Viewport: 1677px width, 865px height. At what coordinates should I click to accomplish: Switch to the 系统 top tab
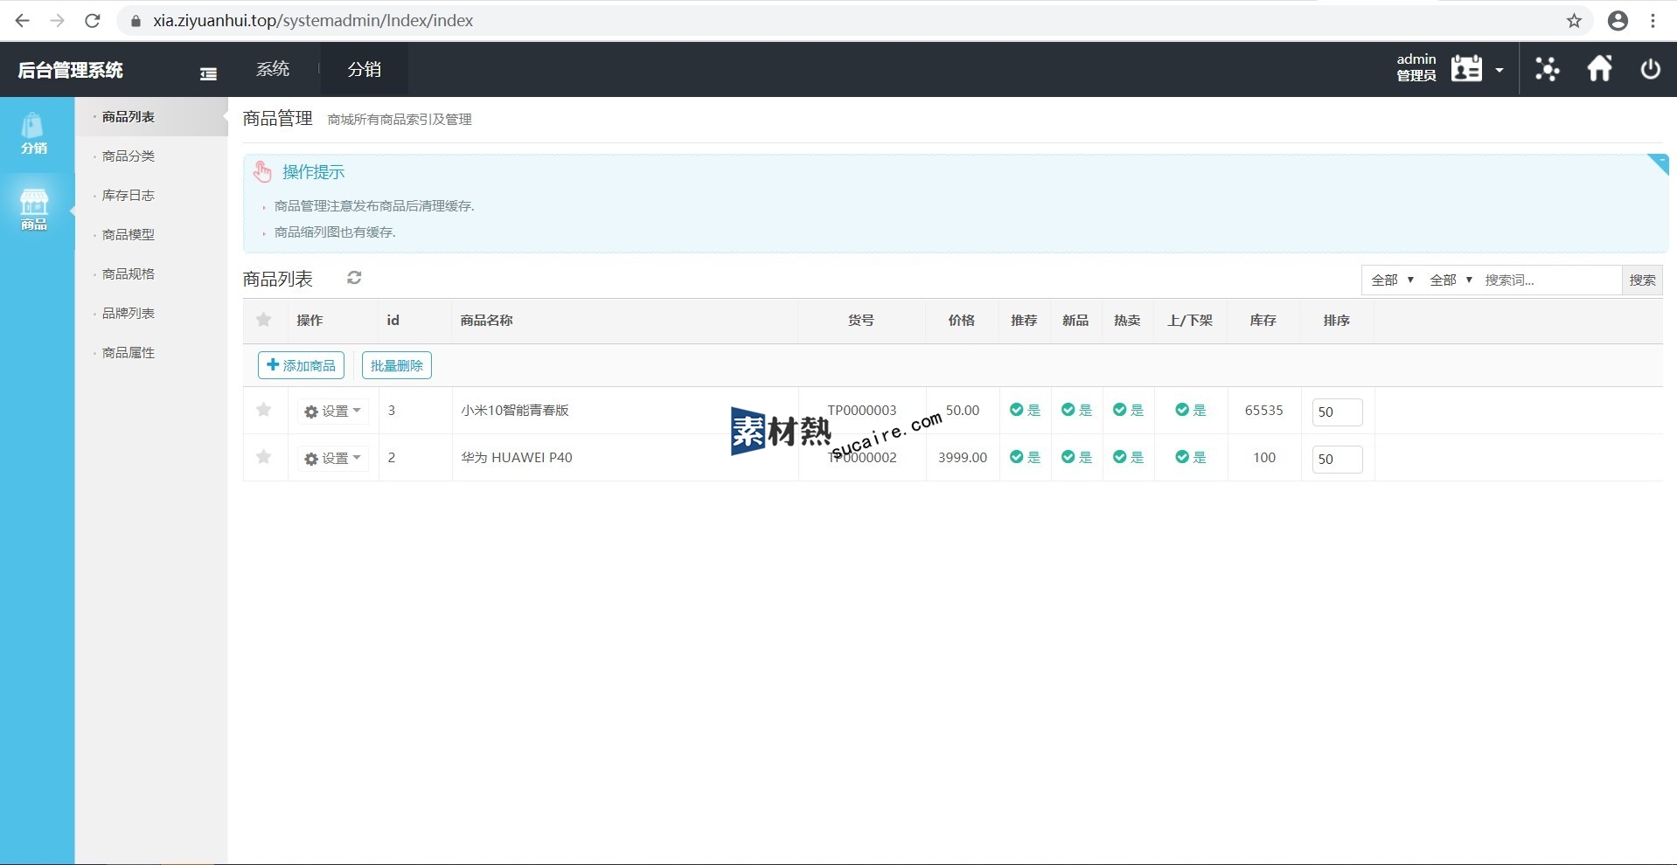pos(273,69)
